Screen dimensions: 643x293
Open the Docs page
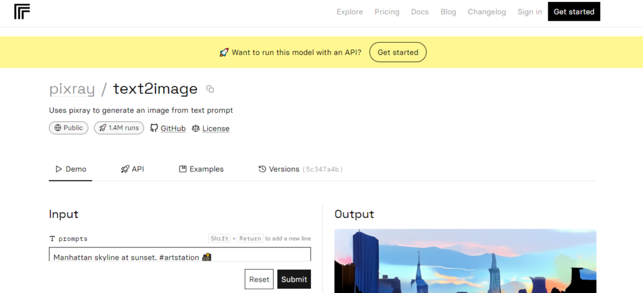pos(420,12)
